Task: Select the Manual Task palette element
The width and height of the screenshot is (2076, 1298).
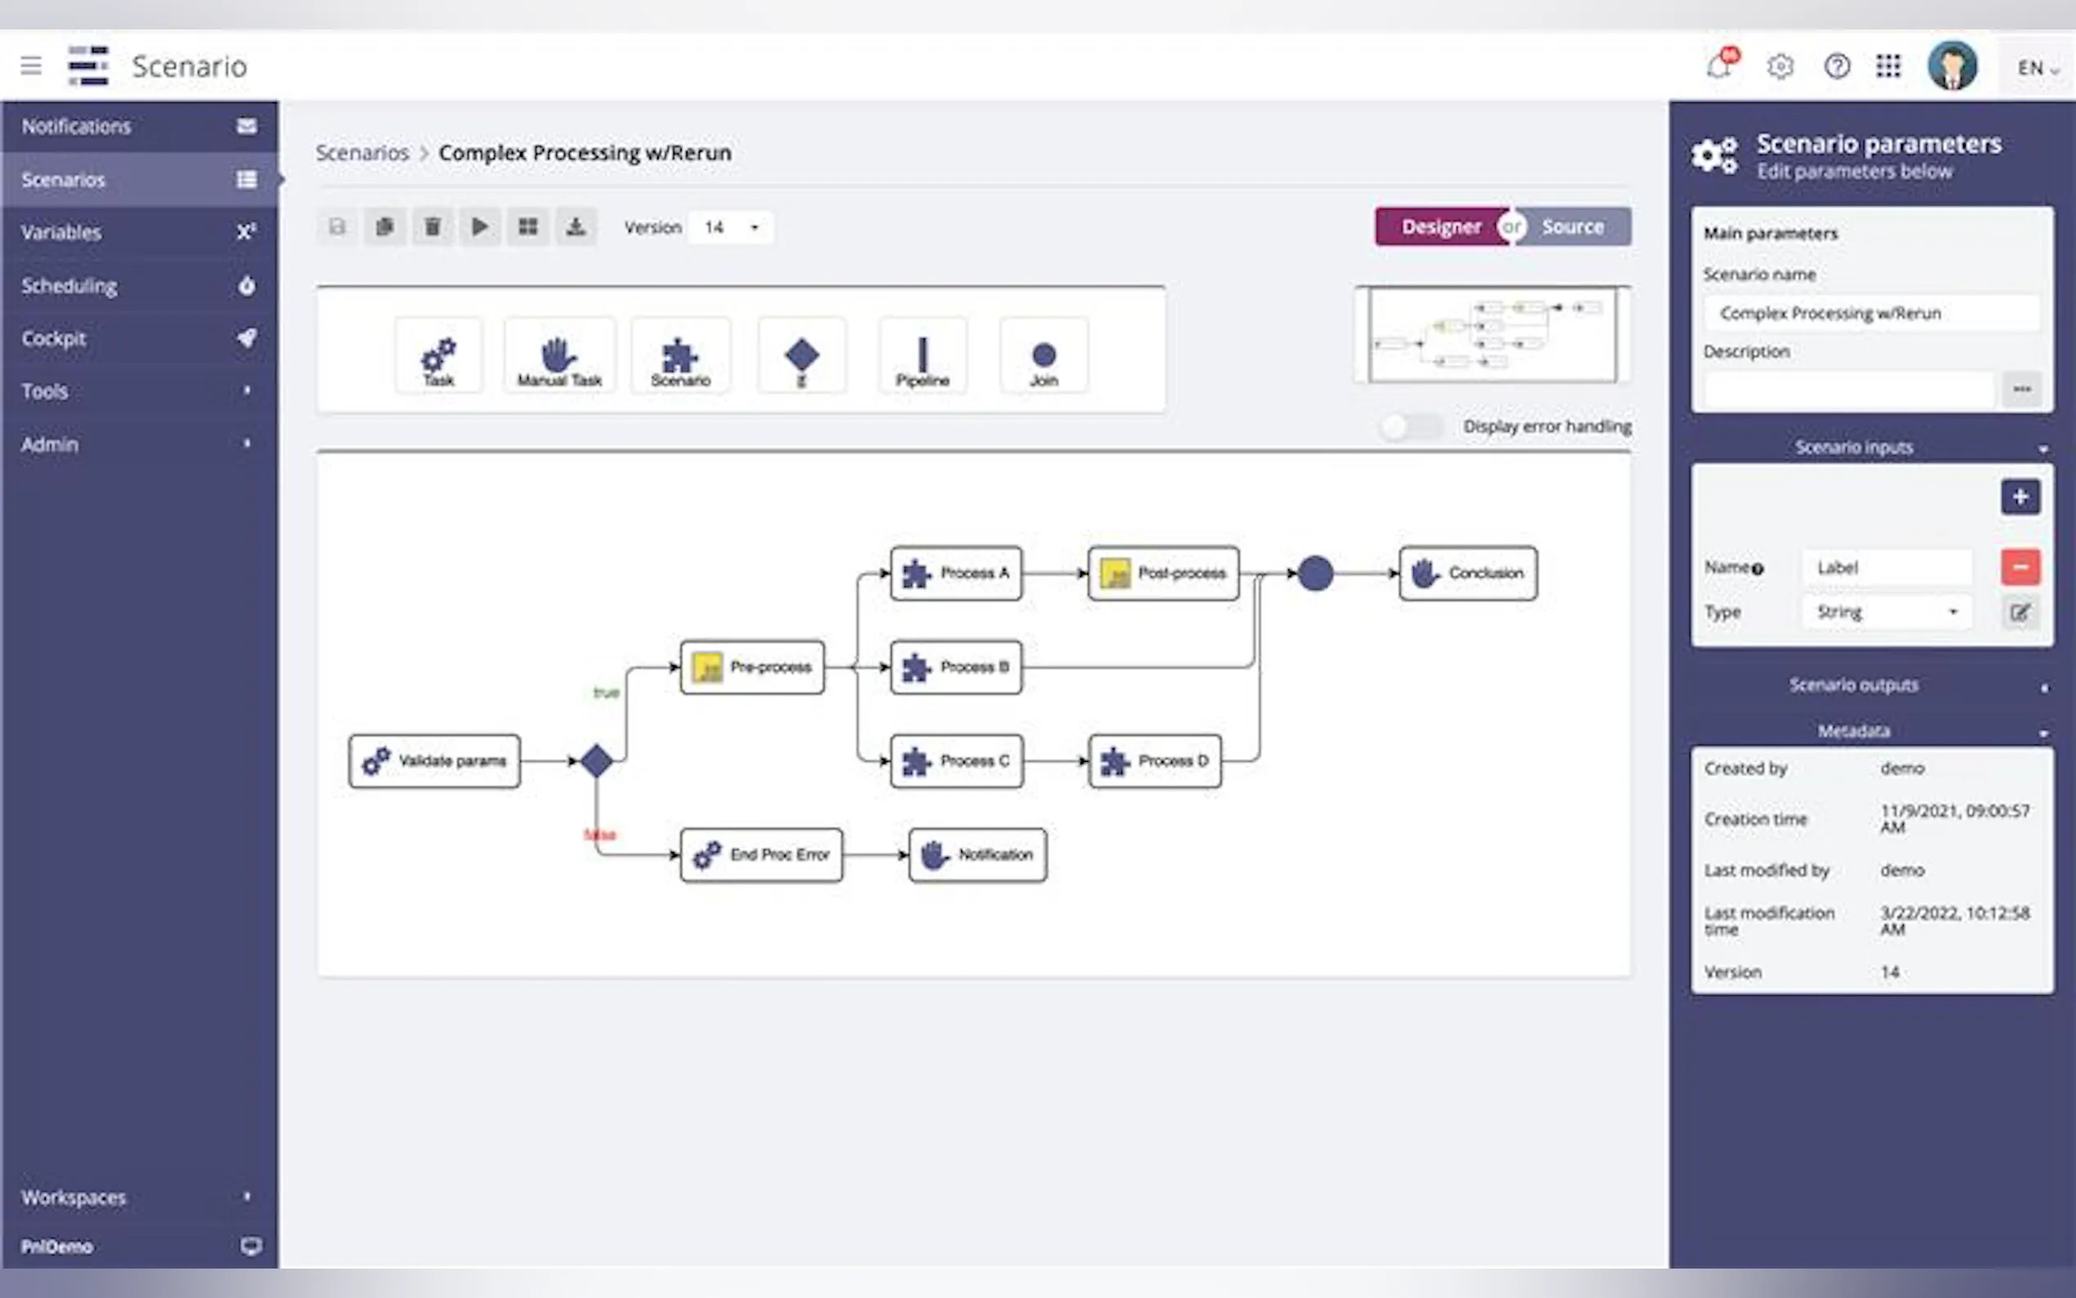Action: pyautogui.click(x=560, y=356)
